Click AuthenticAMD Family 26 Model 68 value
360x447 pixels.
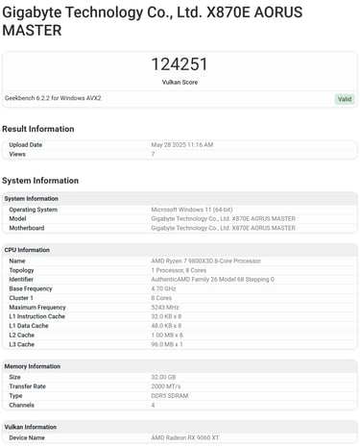pos(213,280)
